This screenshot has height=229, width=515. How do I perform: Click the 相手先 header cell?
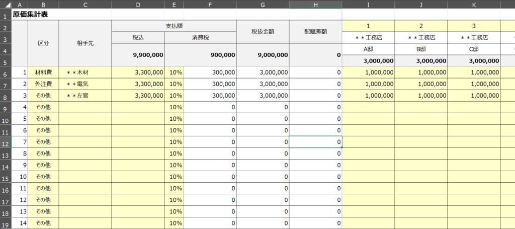(x=85, y=43)
